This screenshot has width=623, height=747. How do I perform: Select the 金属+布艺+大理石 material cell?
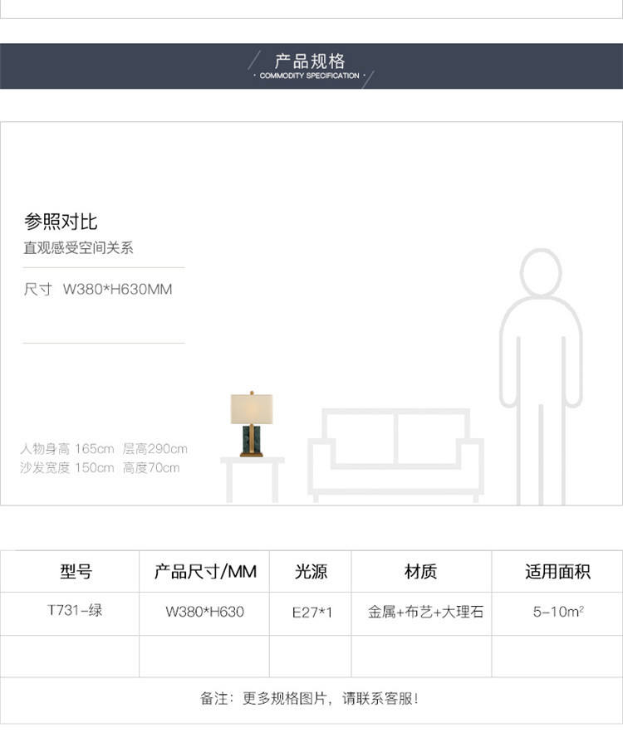pos(425,613)
